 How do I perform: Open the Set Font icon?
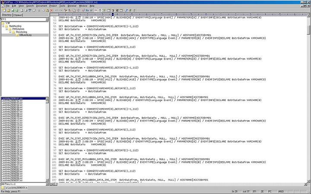point(83,10)
